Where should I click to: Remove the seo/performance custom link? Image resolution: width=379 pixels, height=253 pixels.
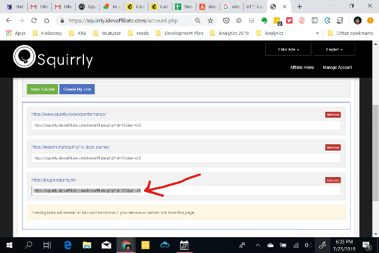(333, 114)
